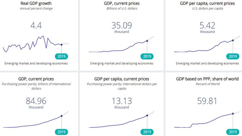Select the 2019 badge on the share of world chart
This screenshot has height=136, width=242.
point(233,132)
